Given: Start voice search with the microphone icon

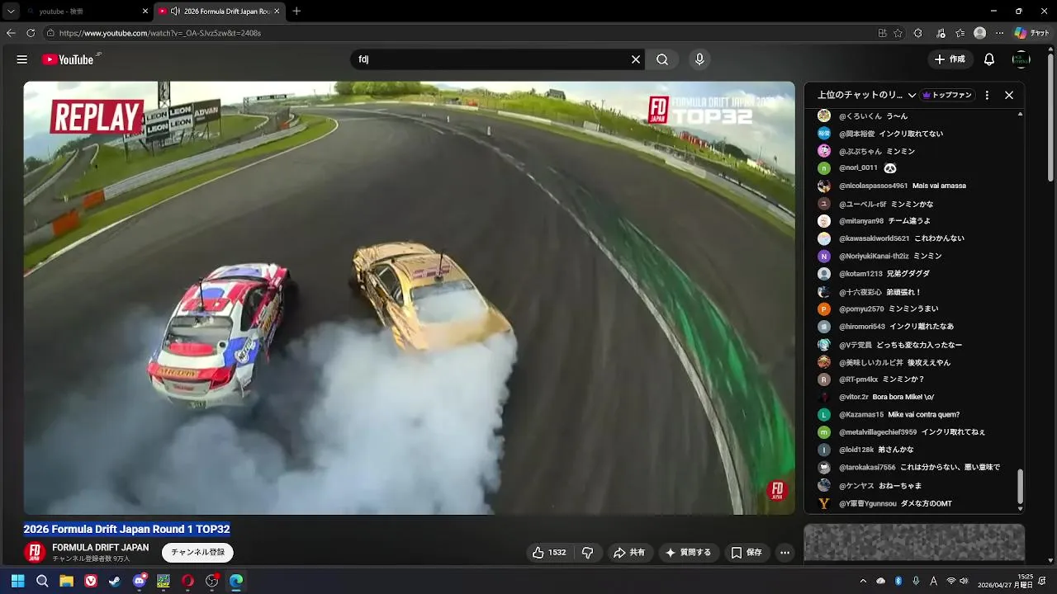Looking at the screenshot, I should tap(699, 59).
